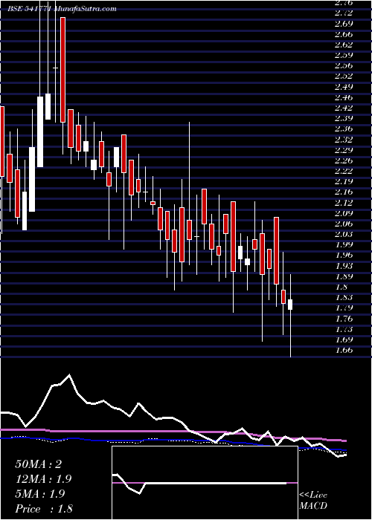Select the 2.42 price axis label

click(x=343, y=108)
